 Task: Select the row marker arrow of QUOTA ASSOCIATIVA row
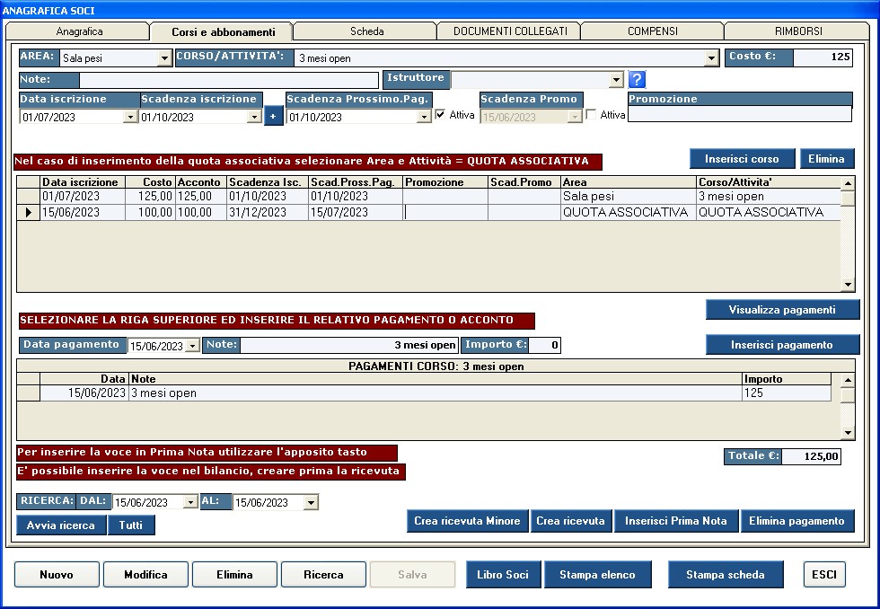click(x=28, y=213)
